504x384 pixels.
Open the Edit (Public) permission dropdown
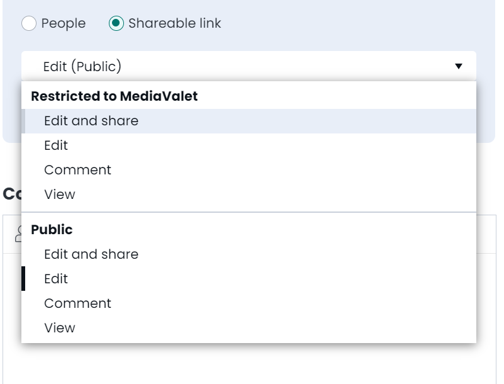(x=252, y=65)
